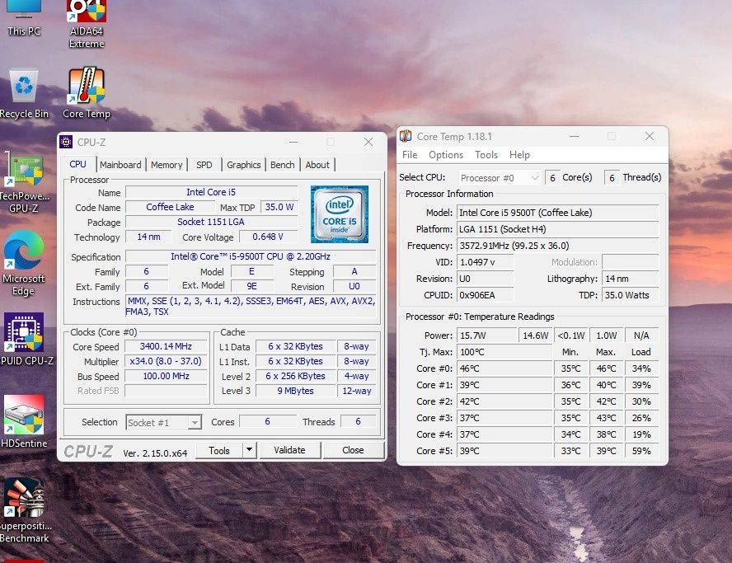This screenshot has height=563, width=732.
Task: Select the Bench tab in CPU-Z
Action: point(283,165)
